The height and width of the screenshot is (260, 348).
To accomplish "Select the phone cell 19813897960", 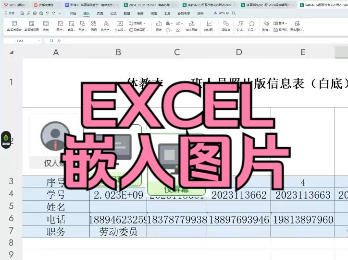I will [303, 219].
